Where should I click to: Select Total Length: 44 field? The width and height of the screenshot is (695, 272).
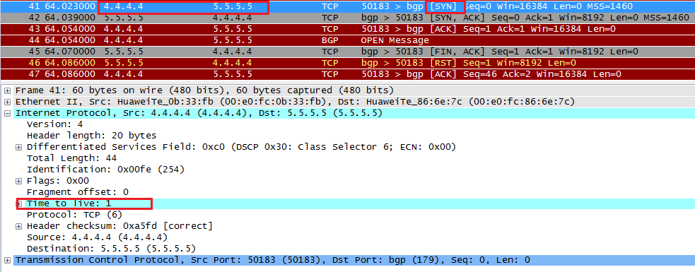click(x=71, y=158)
